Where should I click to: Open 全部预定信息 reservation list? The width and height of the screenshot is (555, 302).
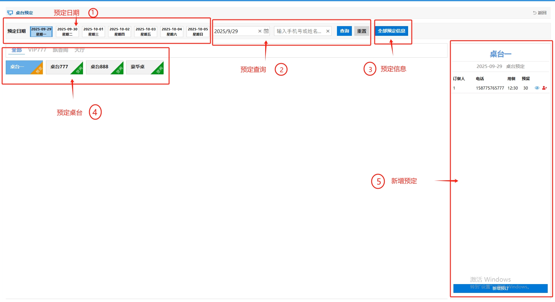[x=391, y=31]
